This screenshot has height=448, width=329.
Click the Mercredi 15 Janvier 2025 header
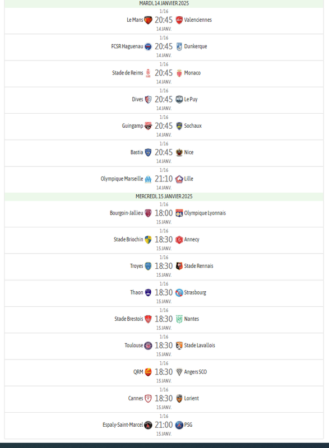point(164,197)
